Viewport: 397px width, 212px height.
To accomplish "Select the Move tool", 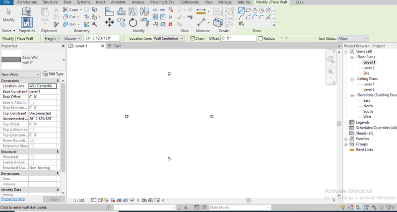I will pyautogui.click(x=109, y=22).
